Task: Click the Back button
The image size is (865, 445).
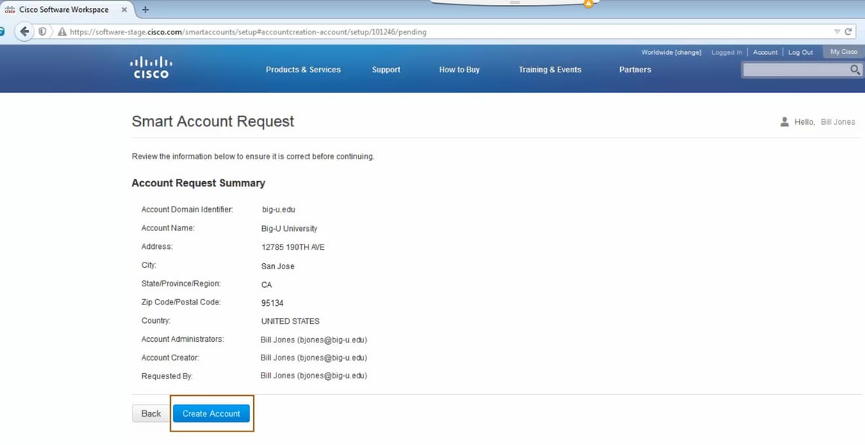Action: (151, 413)
